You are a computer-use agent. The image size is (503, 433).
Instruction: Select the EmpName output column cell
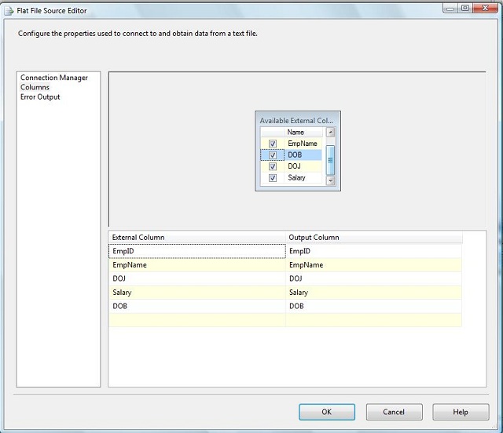coord(373,265)
